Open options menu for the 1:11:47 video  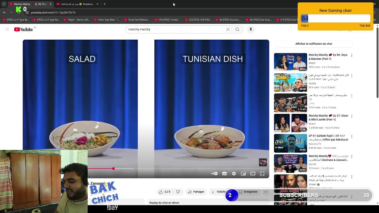352,96
